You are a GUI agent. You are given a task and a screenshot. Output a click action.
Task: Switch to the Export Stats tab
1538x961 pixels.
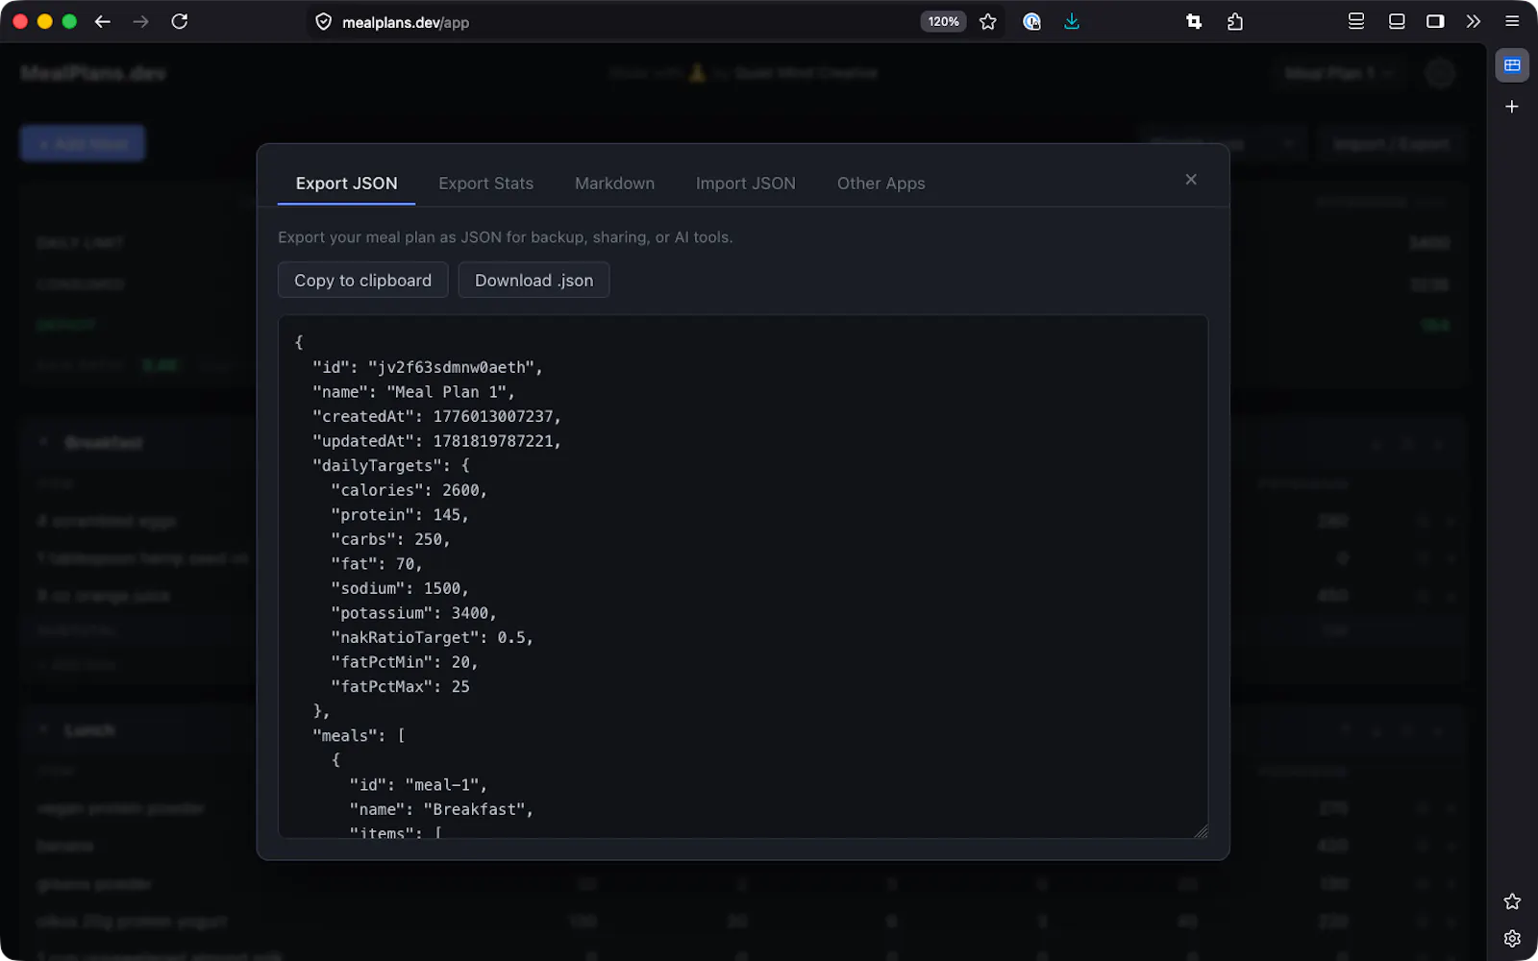(x=485, y=184)
